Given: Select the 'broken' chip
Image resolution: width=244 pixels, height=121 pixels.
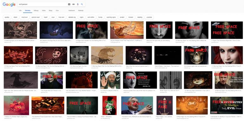Looking at the screenshot, I should 131,17.
